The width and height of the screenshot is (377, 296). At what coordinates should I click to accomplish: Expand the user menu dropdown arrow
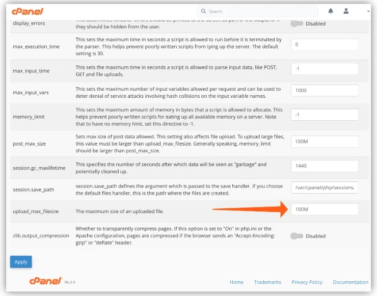tap(368, 11)
